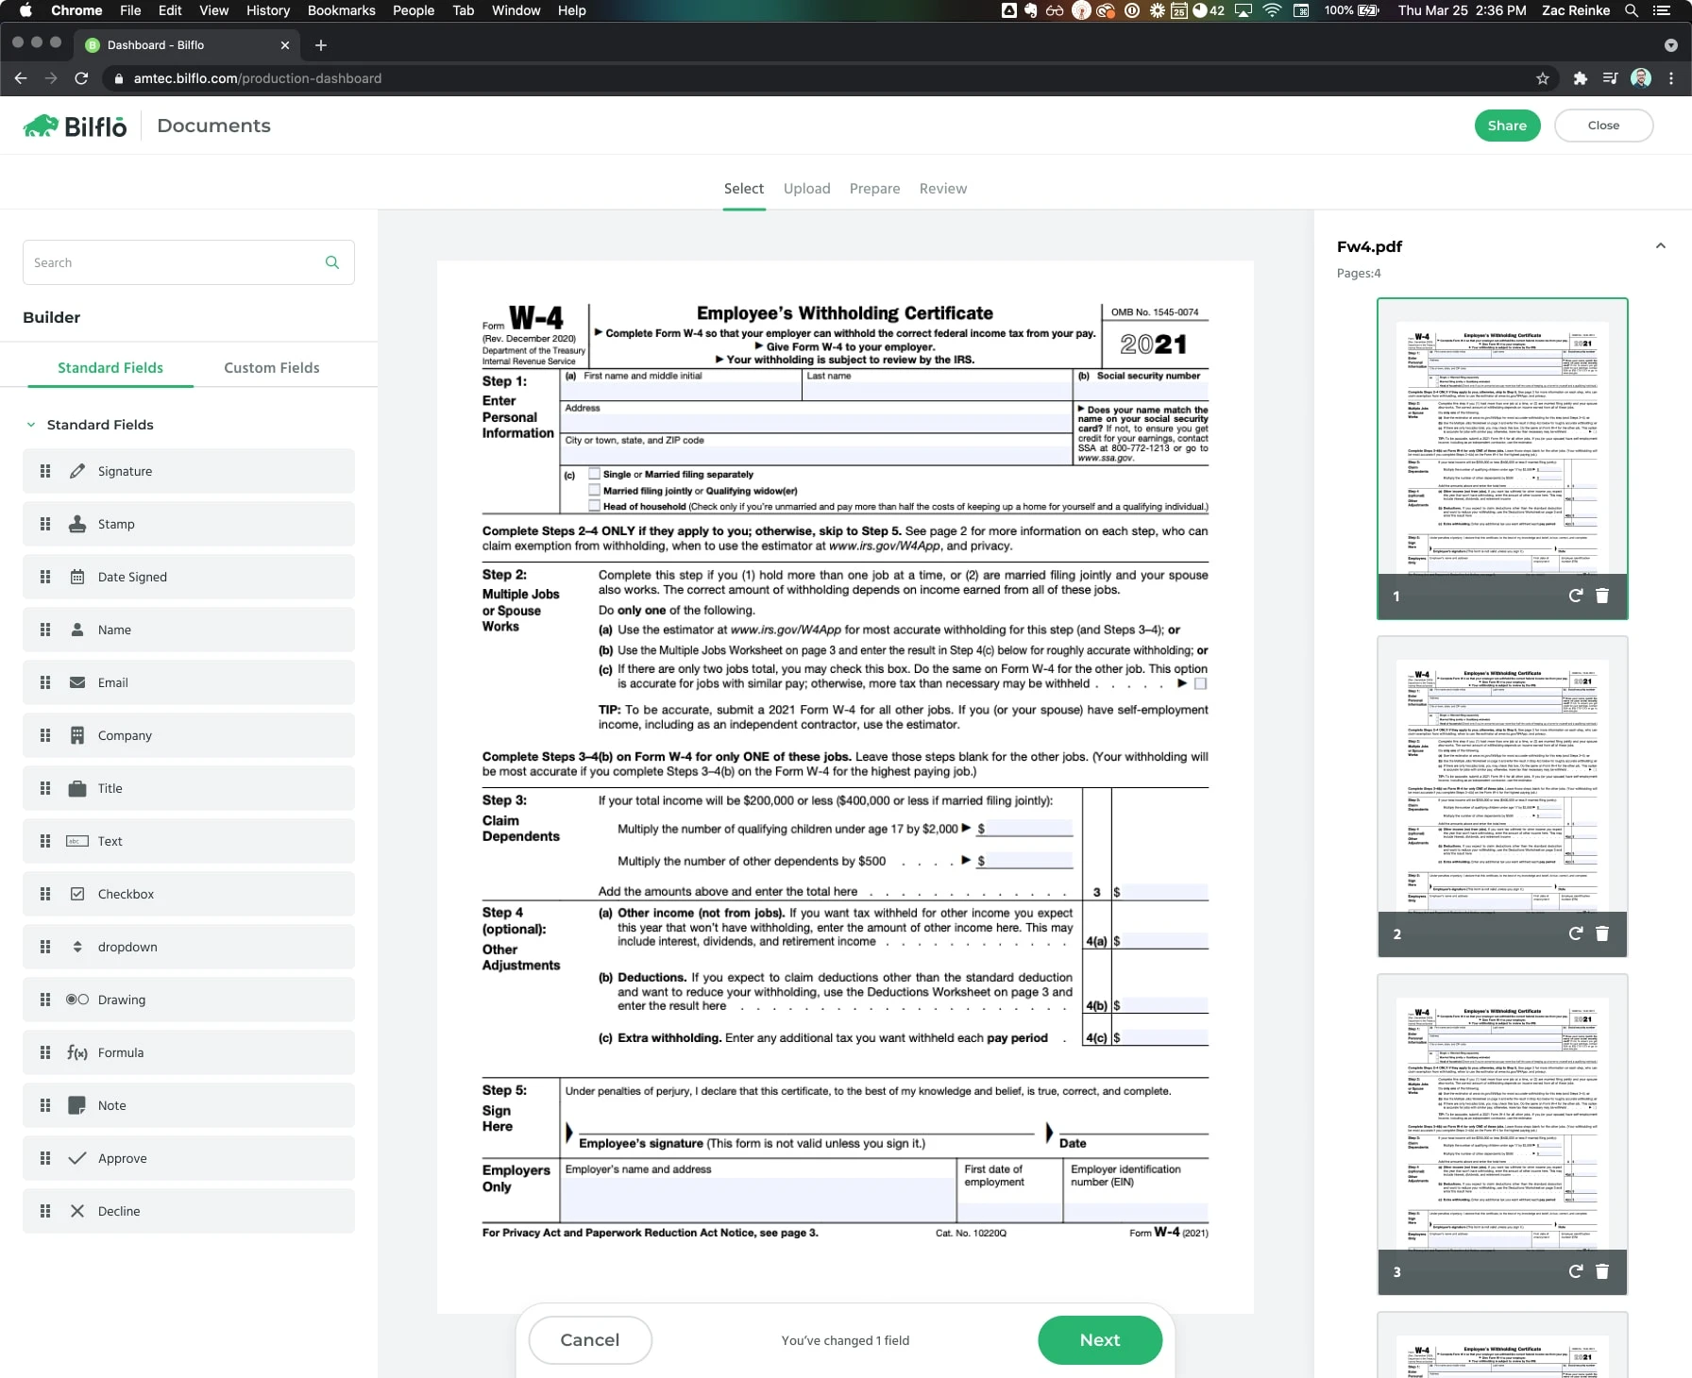Open macOS Spotlight search

point(1631,10)
